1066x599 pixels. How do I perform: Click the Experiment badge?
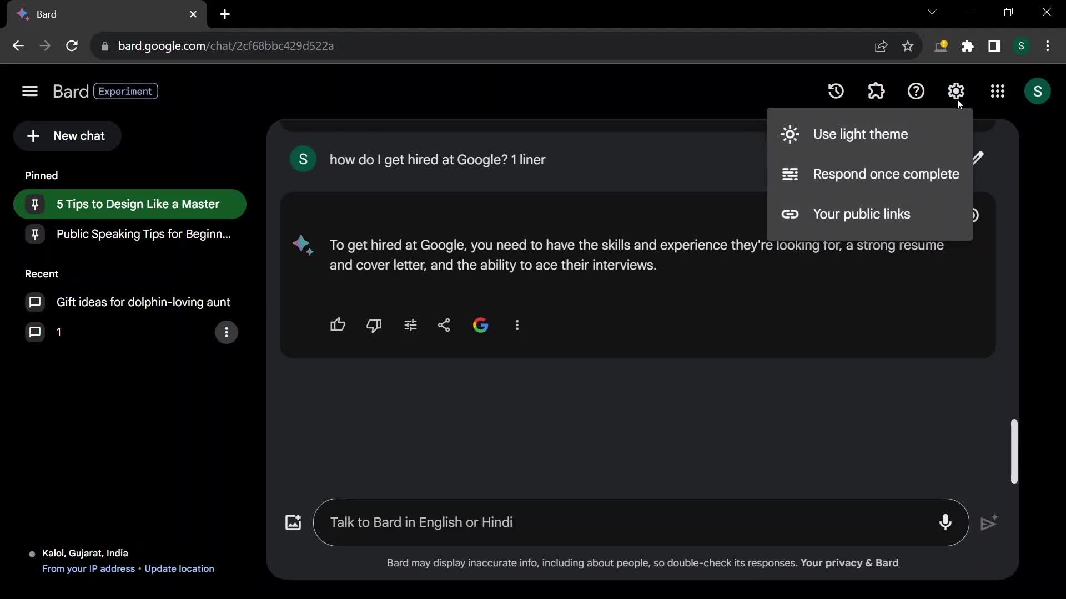click(x=126, y=91)
